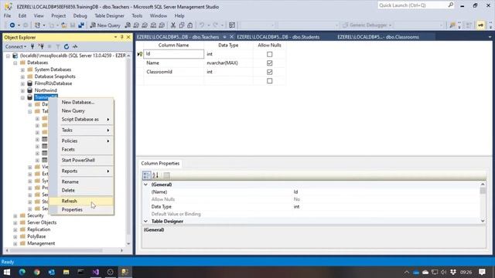Expand the Management folder node

pos(15,243)
